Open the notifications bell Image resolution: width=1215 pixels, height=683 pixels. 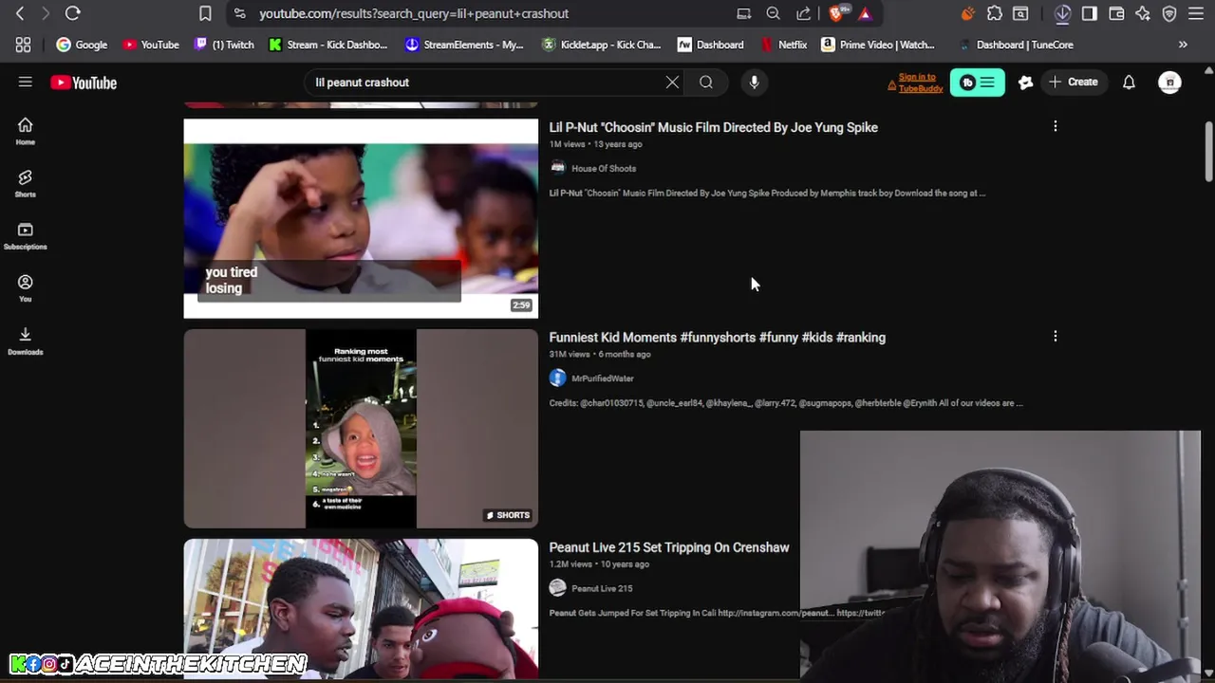[x=1129, y=83]
